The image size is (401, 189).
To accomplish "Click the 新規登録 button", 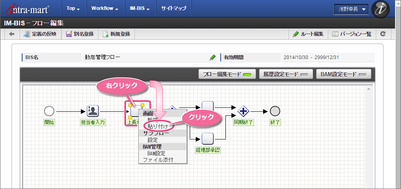I will 116,34.
